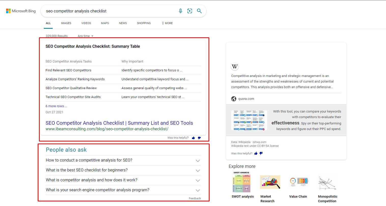This screenshot has height=206, width=386.
Task: Click the 329,000 Results count text
Action: pos(57,36)
